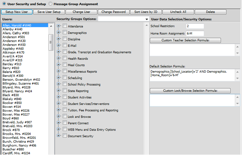Click security groups tree scroll up arrow
Viewport: 242px width, 155px height.
pyautogui.click(x=146, y=26)
